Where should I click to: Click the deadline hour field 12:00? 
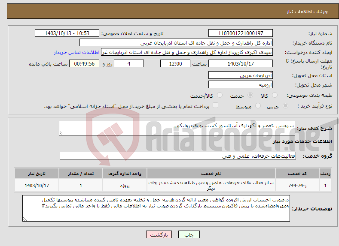[175, 63]
